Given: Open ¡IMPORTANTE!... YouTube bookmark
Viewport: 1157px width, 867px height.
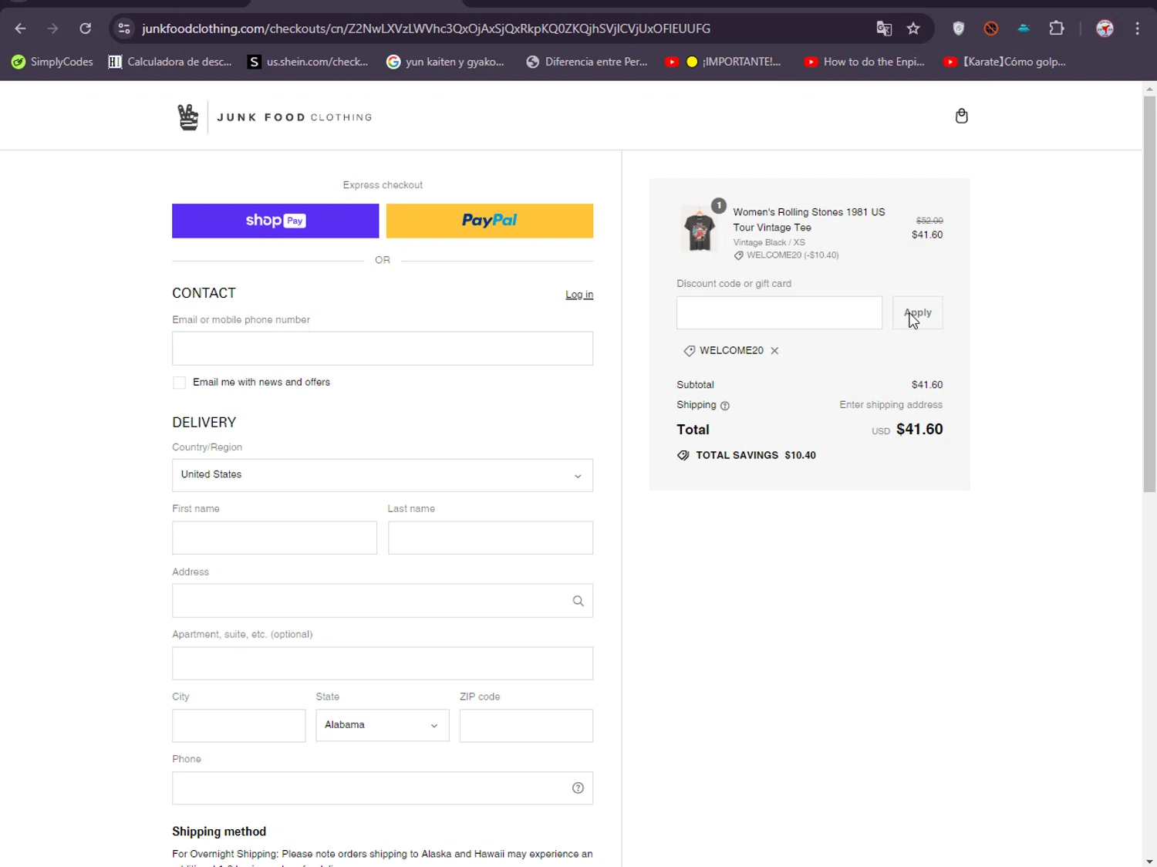Looking at the screenshot, I should click(723, 62).
